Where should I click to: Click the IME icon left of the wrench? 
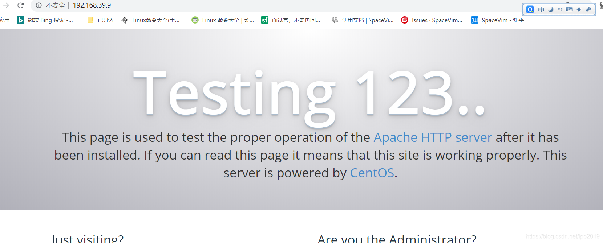tap(579, 9)
